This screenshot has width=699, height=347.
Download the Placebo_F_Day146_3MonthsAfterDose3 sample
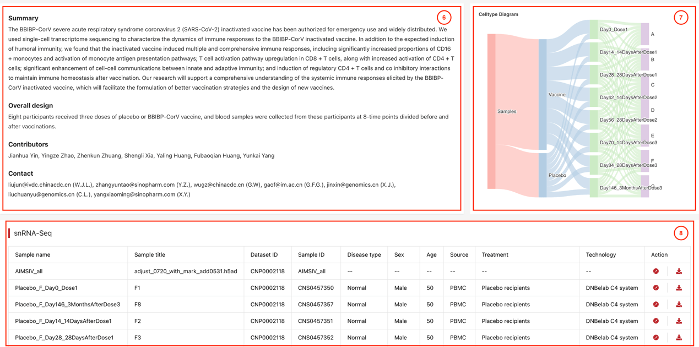click(679, 304)
